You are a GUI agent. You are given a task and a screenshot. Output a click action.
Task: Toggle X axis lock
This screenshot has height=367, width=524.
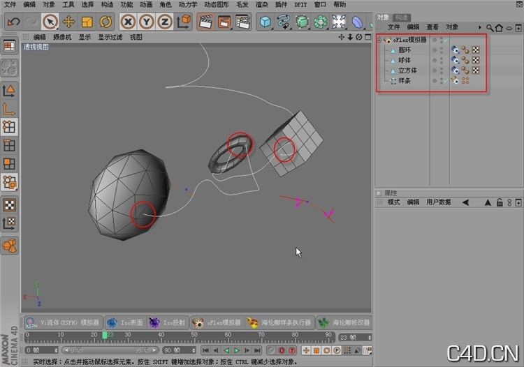(x=128, y=22)
